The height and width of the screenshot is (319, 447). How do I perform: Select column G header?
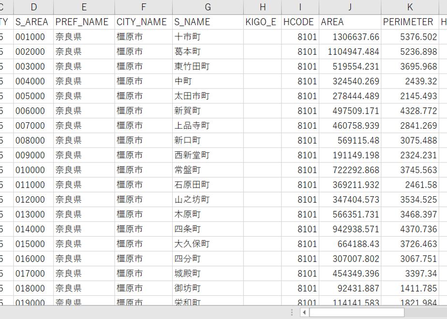pyautogui.click(x=208, y=7)
